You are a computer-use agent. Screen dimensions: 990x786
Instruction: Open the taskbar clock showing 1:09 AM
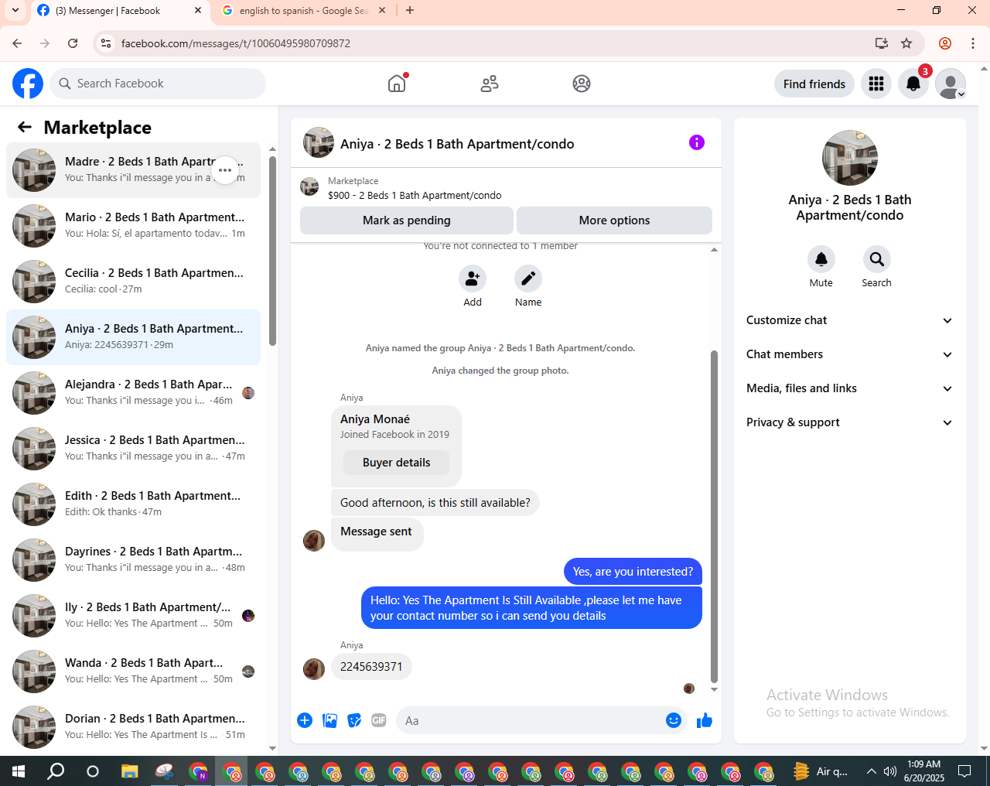coord(924,771)
